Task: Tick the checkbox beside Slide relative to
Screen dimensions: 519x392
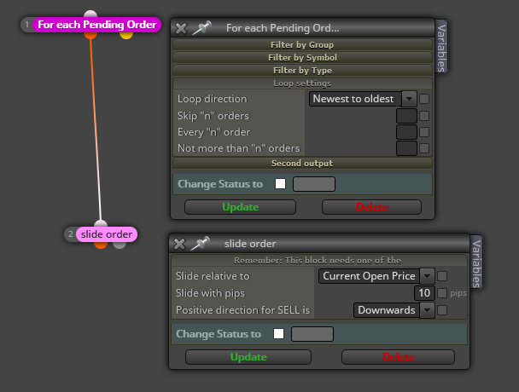Action: tap(442, 276)
